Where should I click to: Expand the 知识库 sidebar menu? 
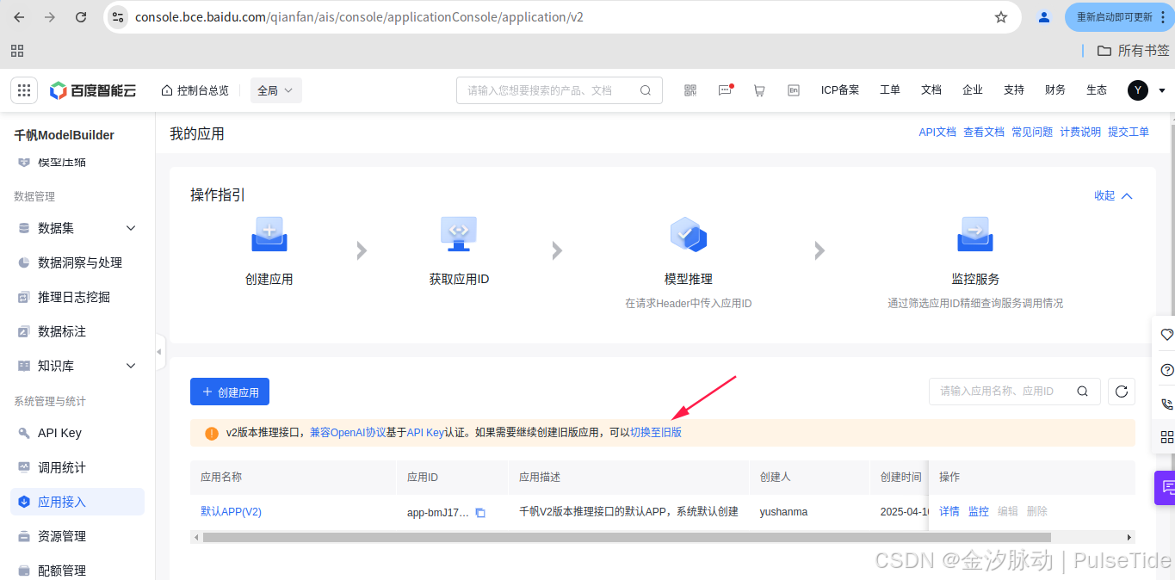[x=131, y=366]
